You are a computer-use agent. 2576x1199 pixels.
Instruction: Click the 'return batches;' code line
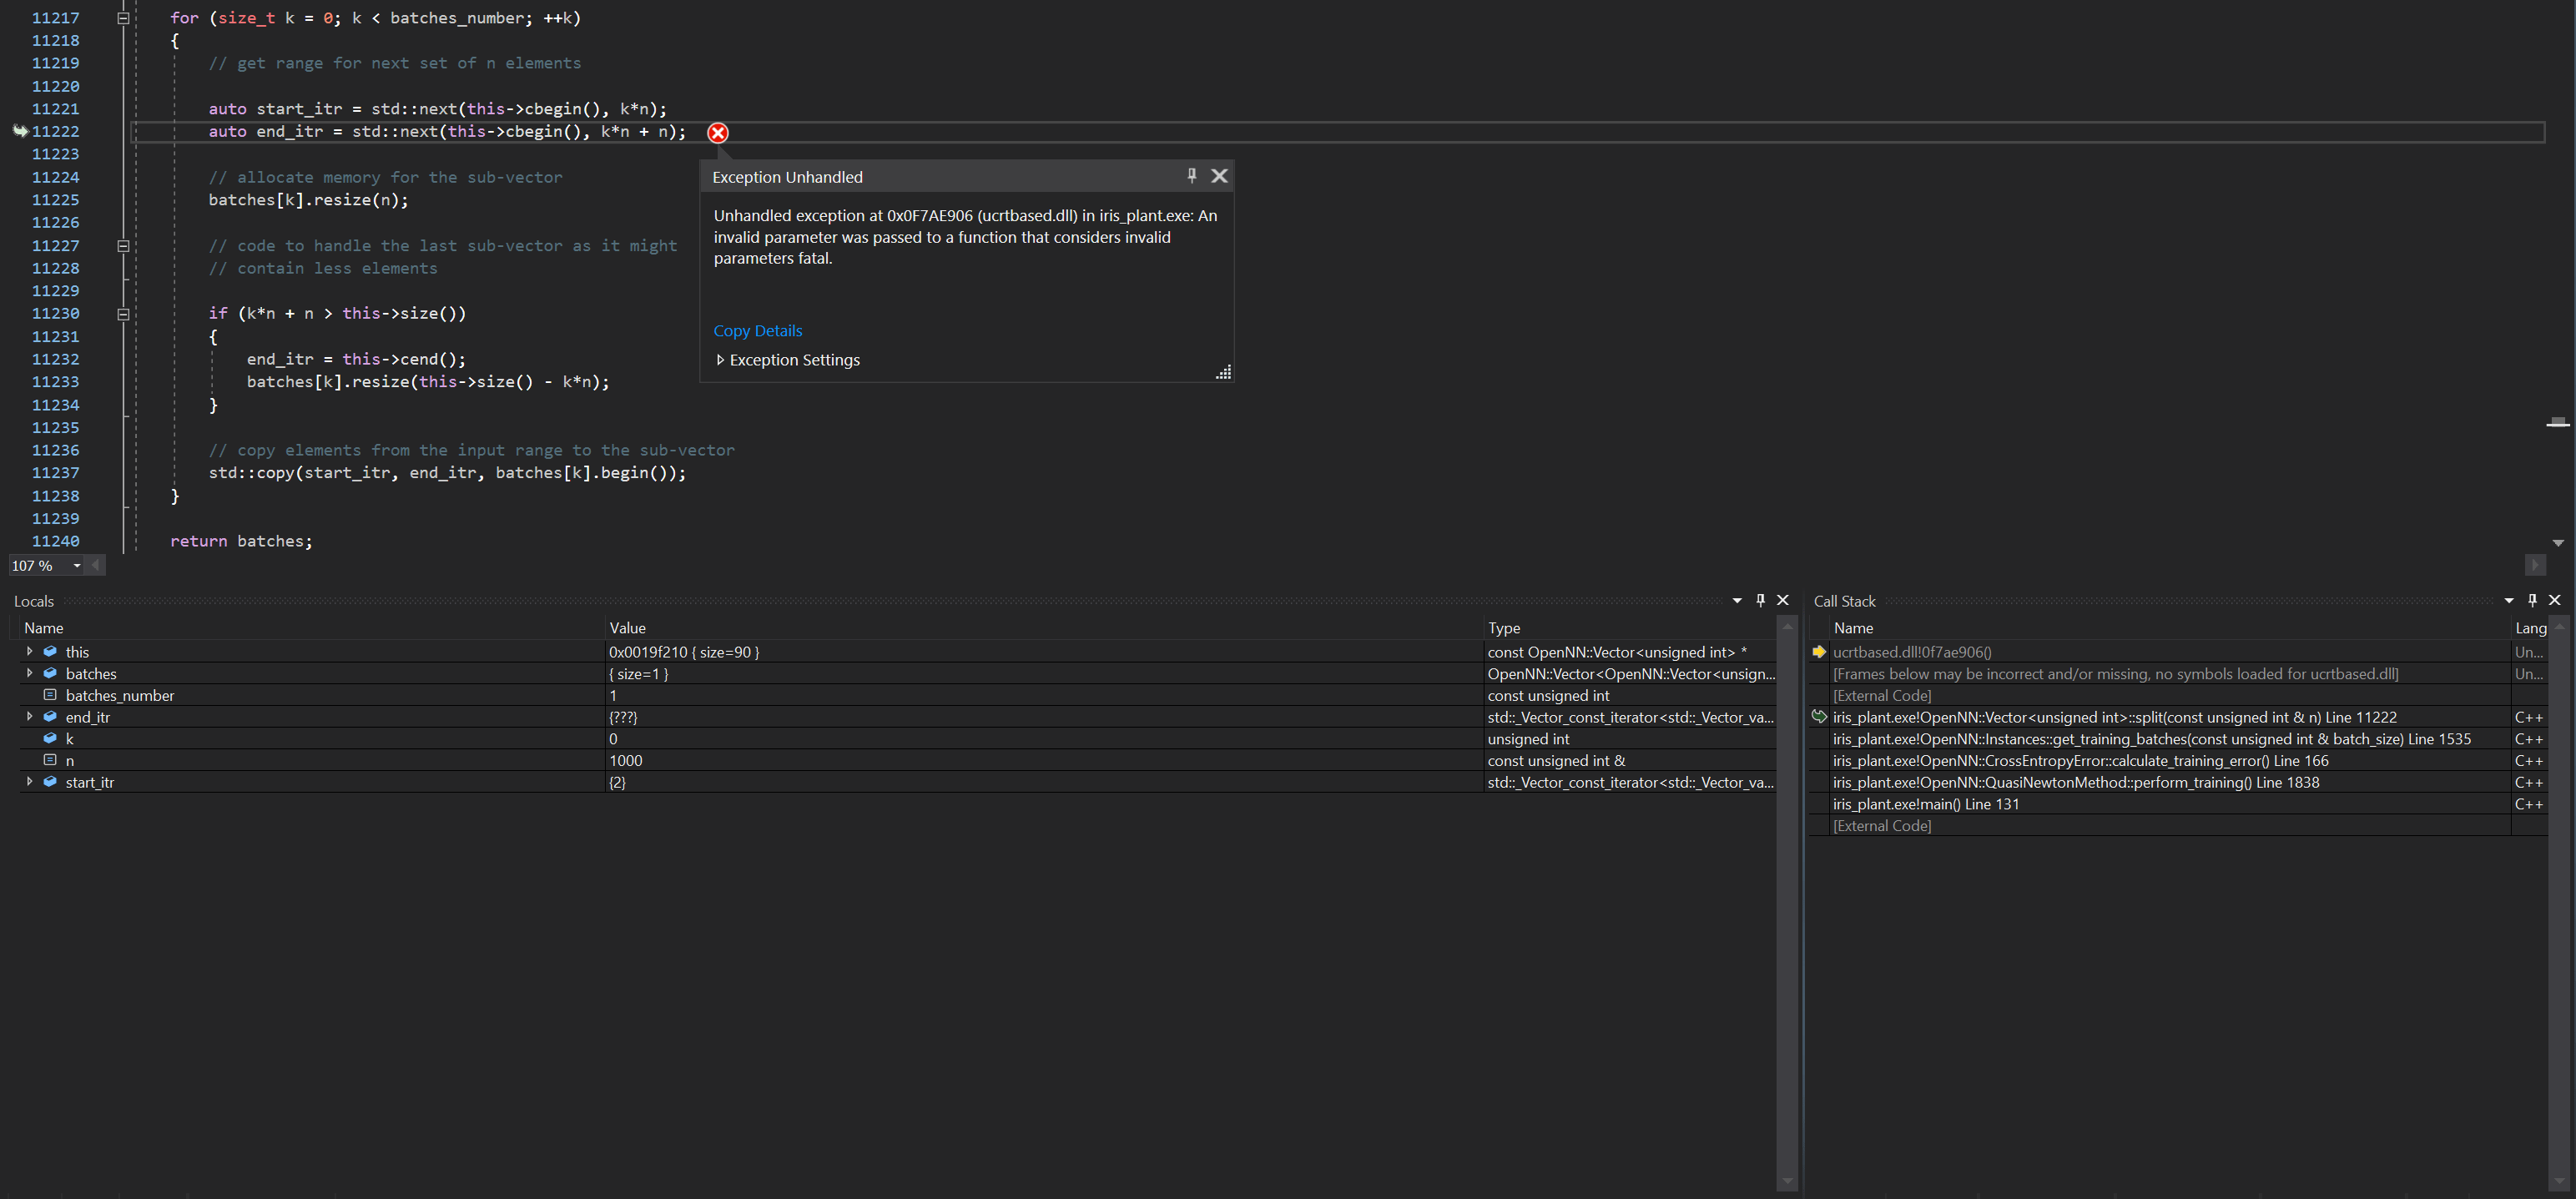(241, 542)
